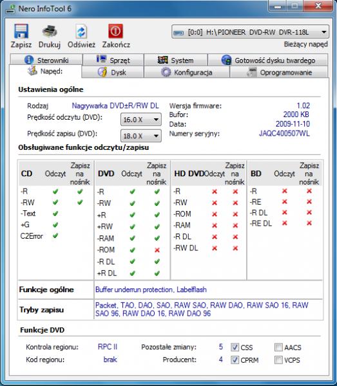
Task: Click the green check for CD +G read
Action: tap(55, 225)
